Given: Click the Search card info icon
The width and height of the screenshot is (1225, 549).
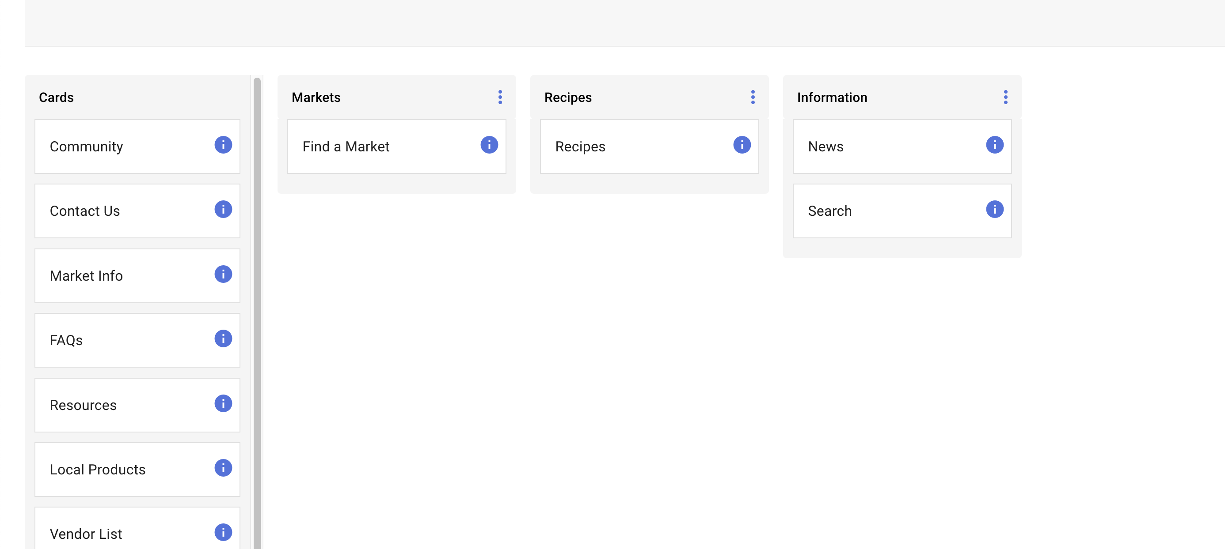Looking at the screenshot, I should pos(994,210).
